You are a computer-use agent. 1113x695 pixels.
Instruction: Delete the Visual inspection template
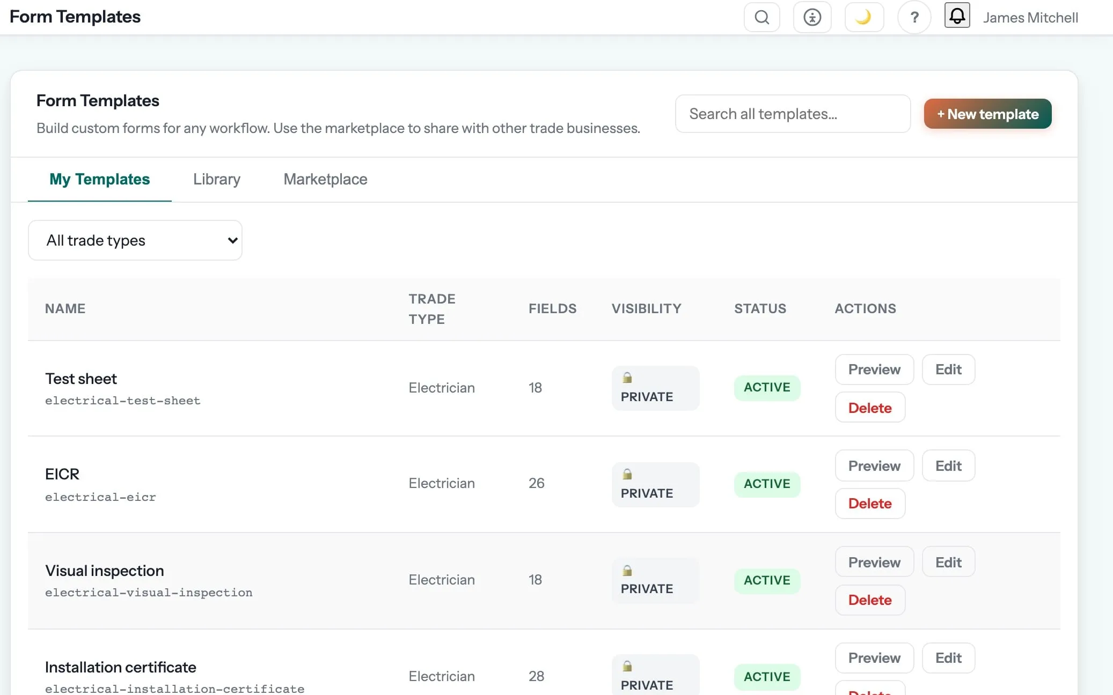point(870,600)
